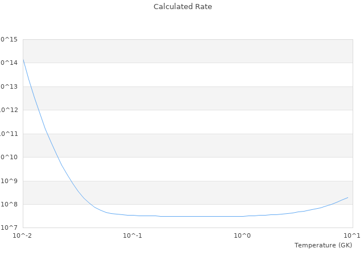
Task: Click the "Calculated Rate" chart title
Action: [182, 7]
